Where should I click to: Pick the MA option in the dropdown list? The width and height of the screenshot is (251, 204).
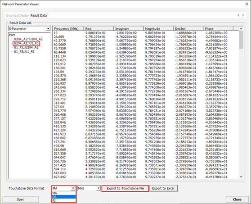tap(64, 193)
